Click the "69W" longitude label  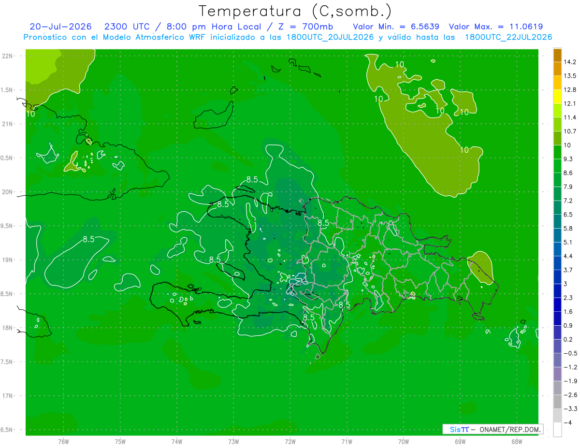click(460, 441)
